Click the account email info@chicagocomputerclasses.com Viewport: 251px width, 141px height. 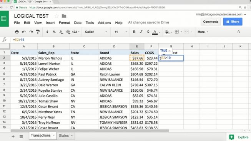point(219,14)
